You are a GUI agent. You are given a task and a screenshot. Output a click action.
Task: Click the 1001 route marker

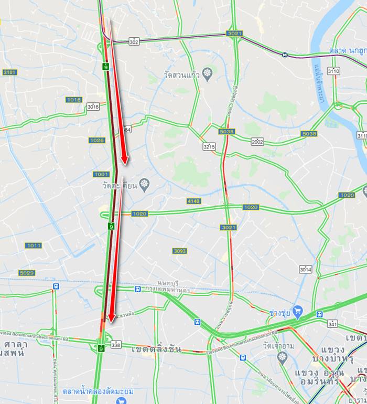tap(101, 174)
